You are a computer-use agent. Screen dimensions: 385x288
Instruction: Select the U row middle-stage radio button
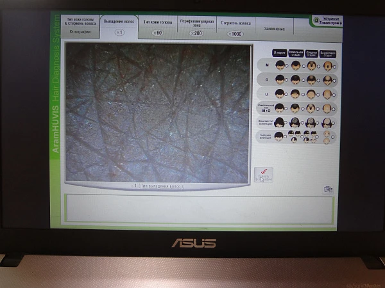(318, 94)
